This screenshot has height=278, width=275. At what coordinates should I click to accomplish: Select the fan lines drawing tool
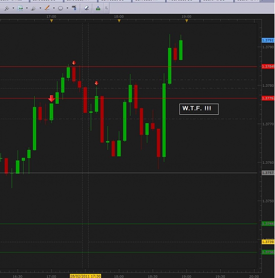(x=34, y=8)
